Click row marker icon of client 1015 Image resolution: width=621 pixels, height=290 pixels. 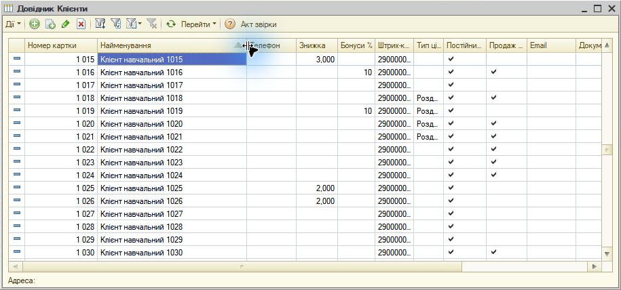coord(17,58)
